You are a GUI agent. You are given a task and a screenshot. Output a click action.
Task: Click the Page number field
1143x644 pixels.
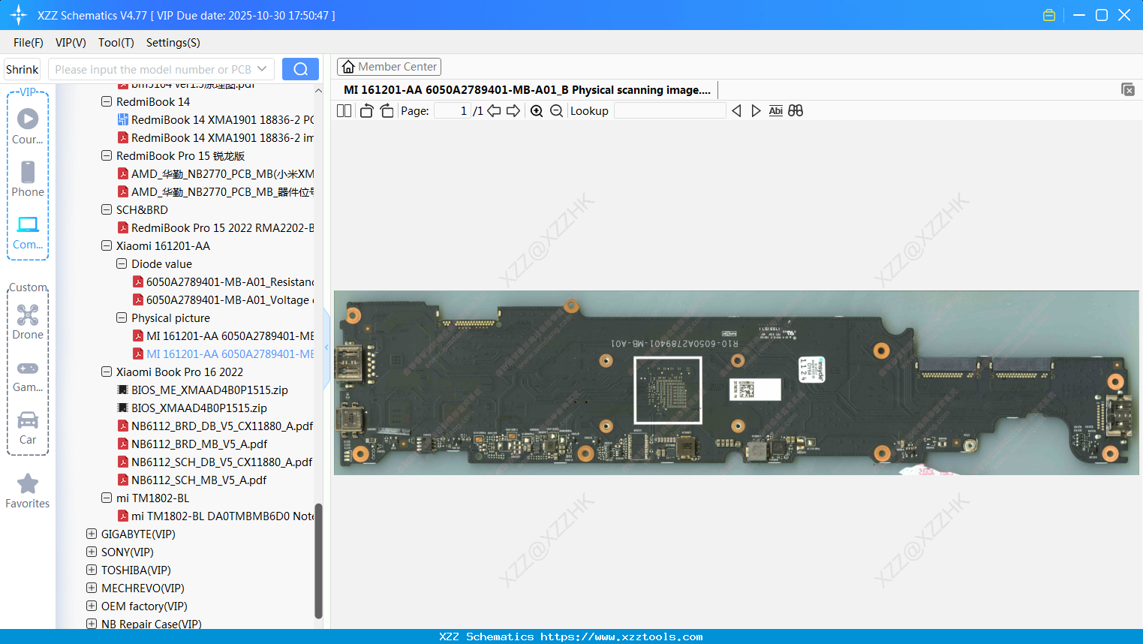tap(453, 111)
